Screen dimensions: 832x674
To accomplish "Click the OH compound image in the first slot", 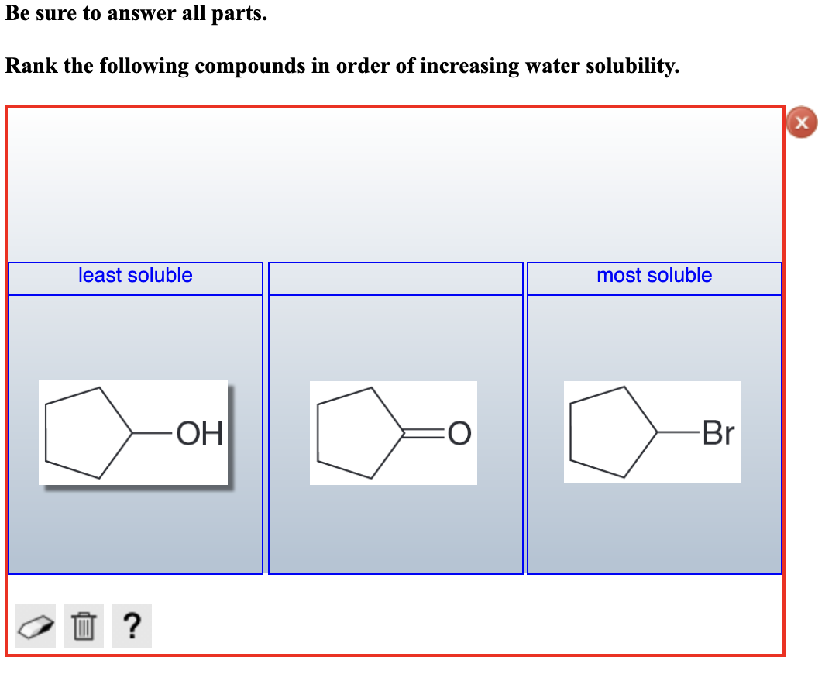I will click(x=133, y=432).
